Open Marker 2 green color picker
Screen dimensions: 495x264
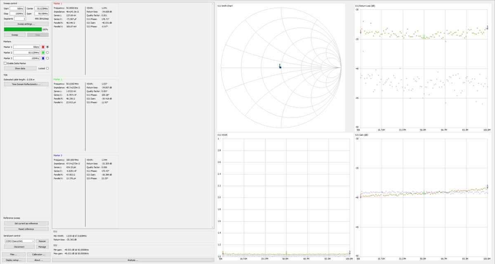(x=43, y=52)
